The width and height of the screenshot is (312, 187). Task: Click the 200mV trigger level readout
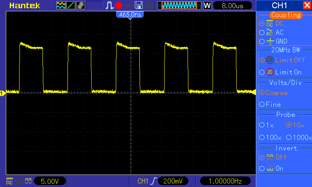tap(173, 181)
